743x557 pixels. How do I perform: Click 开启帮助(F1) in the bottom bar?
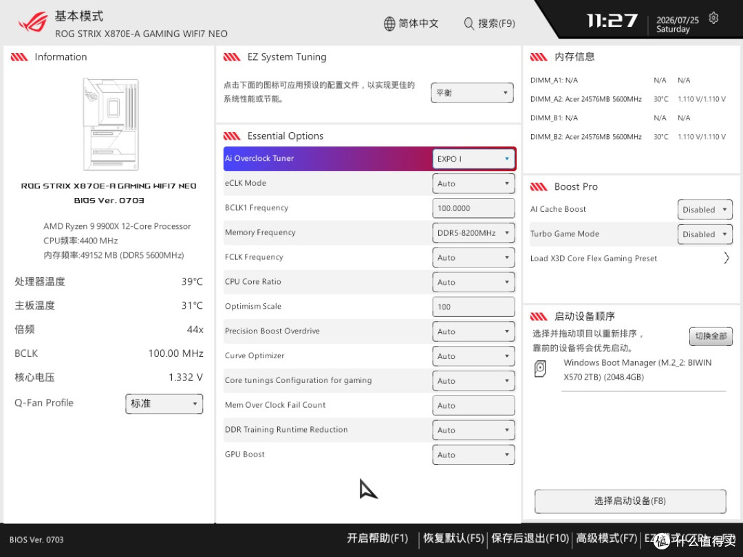tap(378, 538)
